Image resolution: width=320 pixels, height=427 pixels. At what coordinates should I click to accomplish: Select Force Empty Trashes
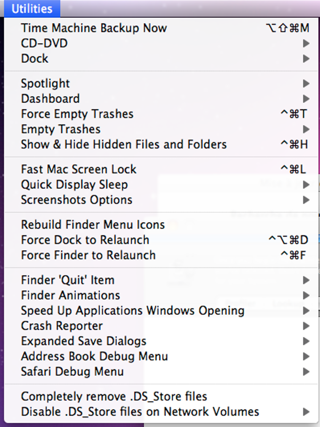click(x=161, y=114)
